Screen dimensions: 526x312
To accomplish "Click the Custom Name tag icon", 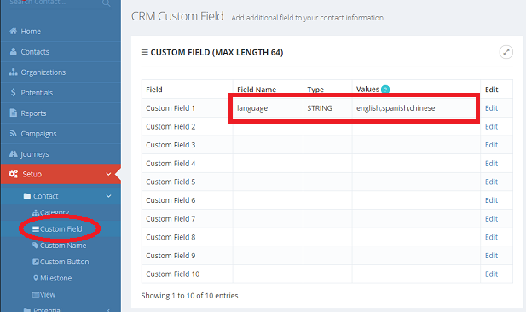I will tap(36, 246).
